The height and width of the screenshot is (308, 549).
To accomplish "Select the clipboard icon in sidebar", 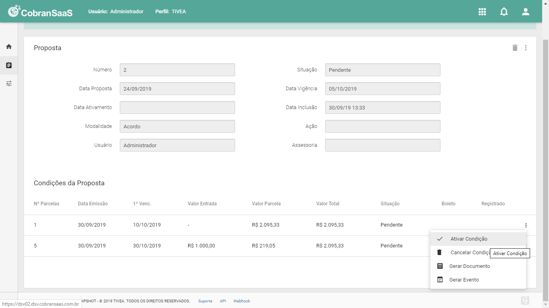I will [x=9, y=65].
